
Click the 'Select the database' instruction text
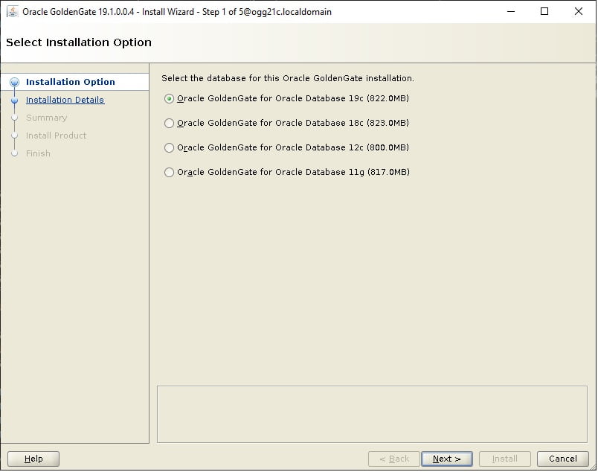[288, 78]
